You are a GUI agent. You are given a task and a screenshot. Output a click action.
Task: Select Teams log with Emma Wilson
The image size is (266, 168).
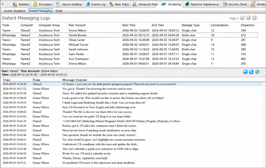130,31
